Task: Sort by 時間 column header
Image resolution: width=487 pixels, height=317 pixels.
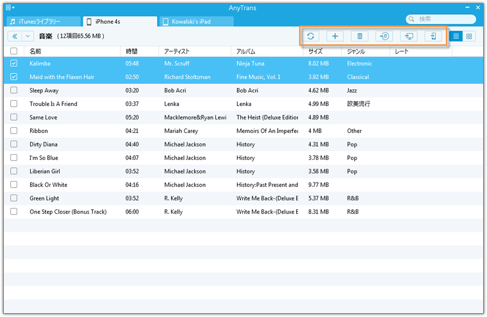Action: 140,51
